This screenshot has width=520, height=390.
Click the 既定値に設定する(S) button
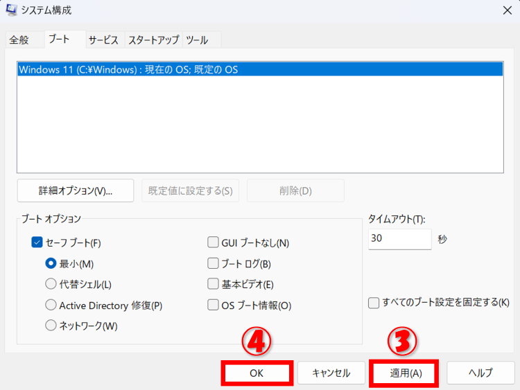pos(191,190)
